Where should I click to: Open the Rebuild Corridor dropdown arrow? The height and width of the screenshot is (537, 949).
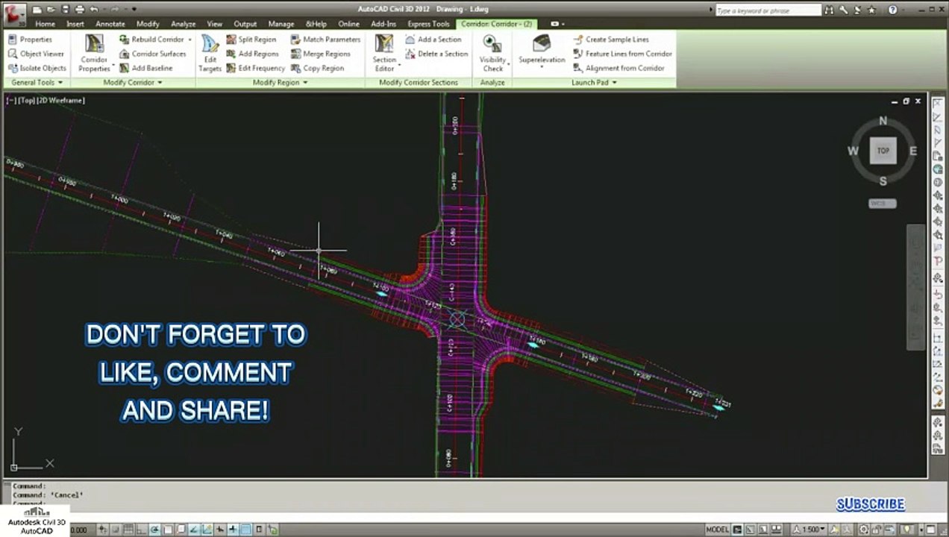[x=190, y=40]
